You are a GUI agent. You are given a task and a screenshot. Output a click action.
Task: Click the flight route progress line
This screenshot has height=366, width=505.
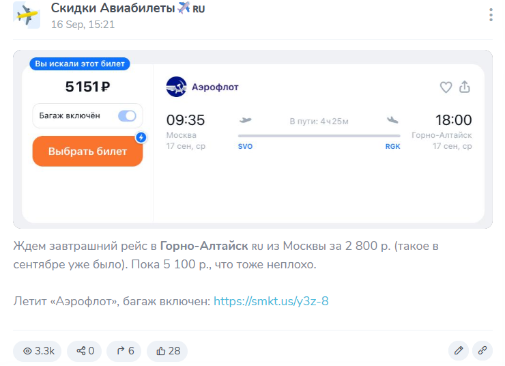tap(319, 136)
